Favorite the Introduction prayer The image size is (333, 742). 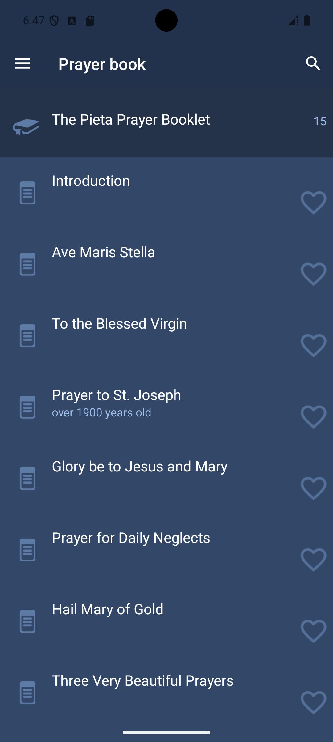(313, 203)
